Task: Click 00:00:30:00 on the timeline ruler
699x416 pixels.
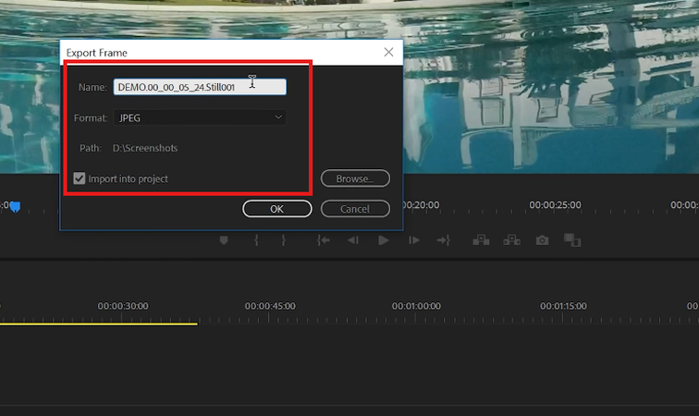Action: [123, 306]
